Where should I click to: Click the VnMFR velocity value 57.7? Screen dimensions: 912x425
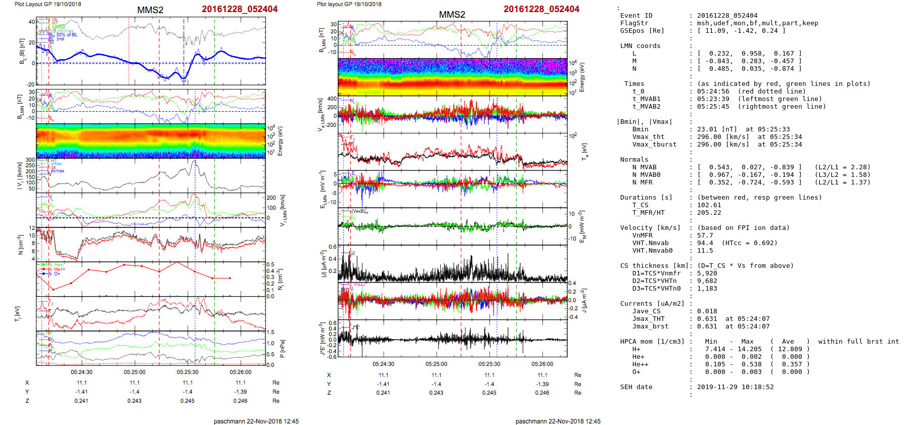pyautogui.click(x=705, y=235)
